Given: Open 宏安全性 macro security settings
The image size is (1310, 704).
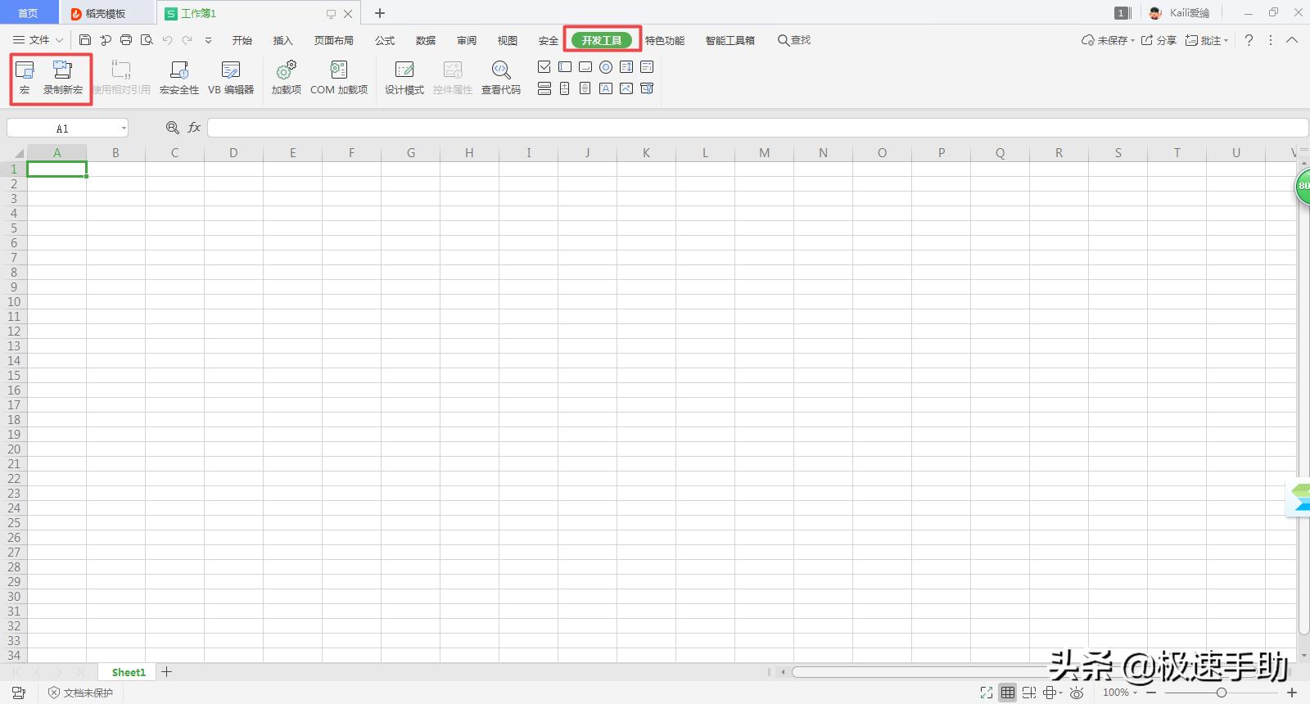Looking at the screenshot, I should pyautogui.click(x=178, y=78).
